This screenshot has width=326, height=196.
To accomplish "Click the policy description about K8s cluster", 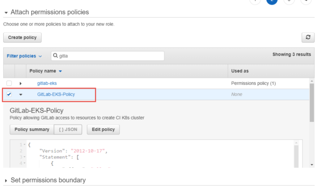I will (x=77, y=118).
